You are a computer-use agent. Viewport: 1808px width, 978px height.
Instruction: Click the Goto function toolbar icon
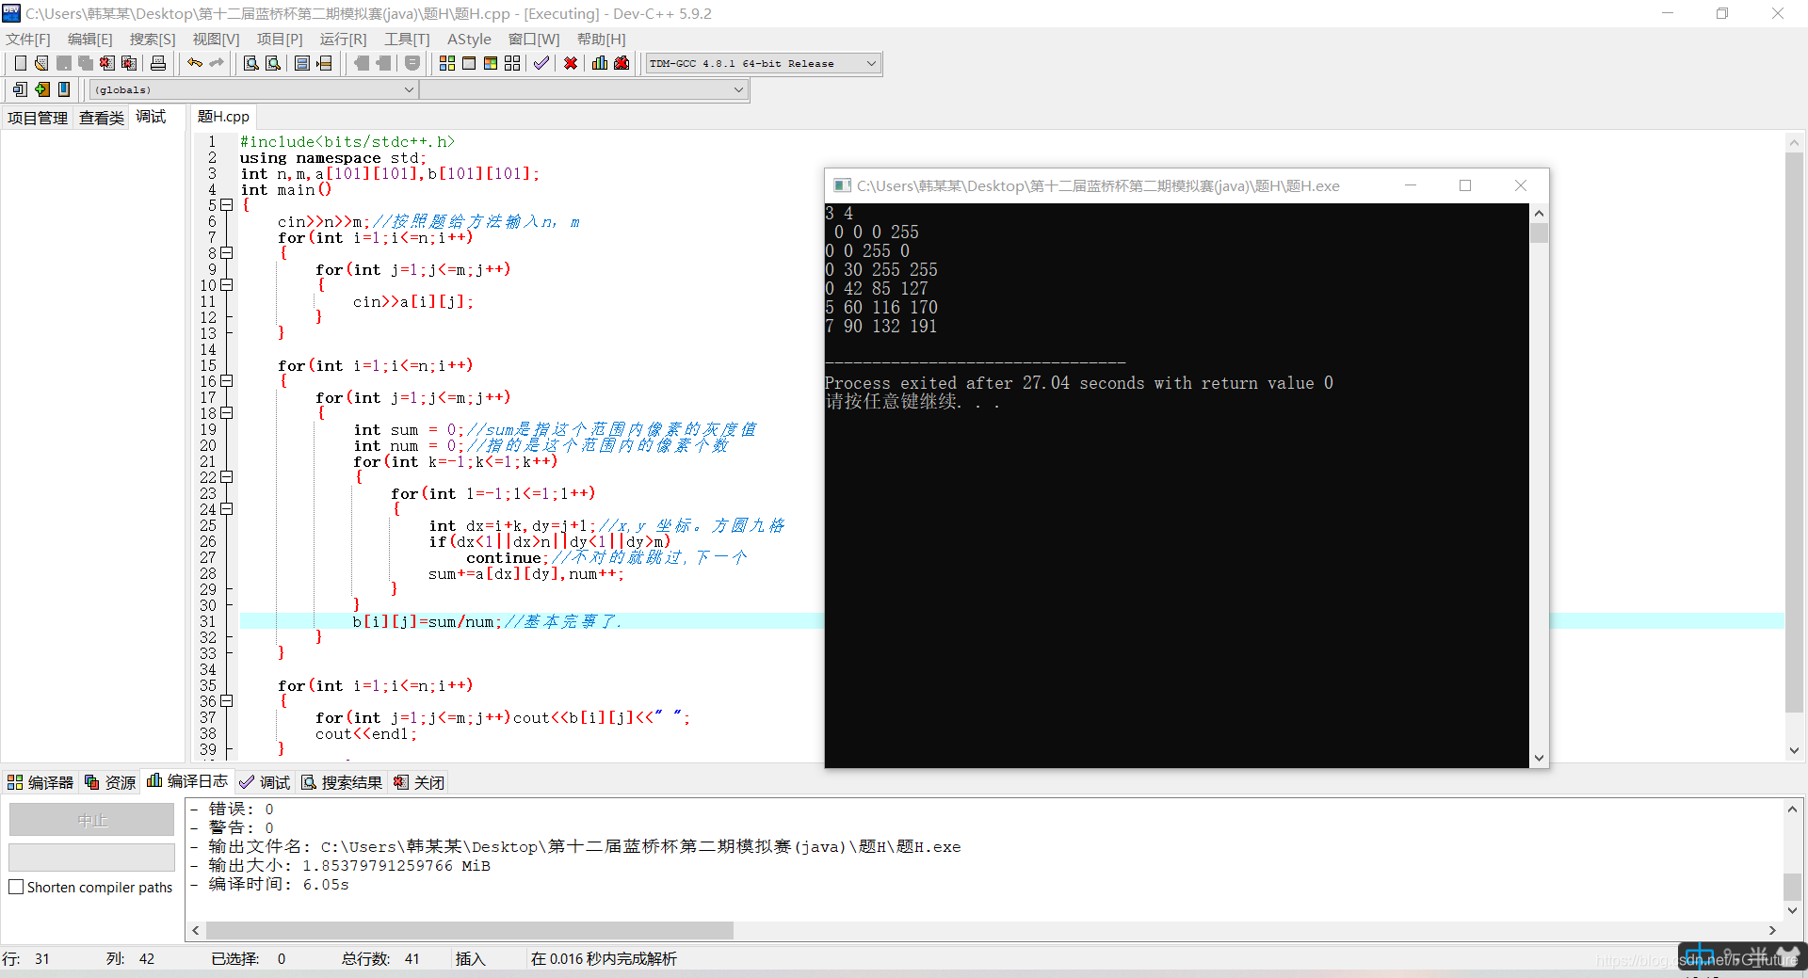pyautogui.click(x=302, y=63)
